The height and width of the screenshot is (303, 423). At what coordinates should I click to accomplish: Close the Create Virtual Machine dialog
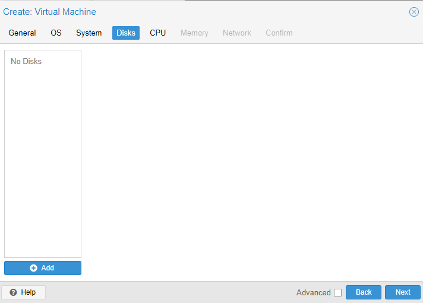(414, 12)
